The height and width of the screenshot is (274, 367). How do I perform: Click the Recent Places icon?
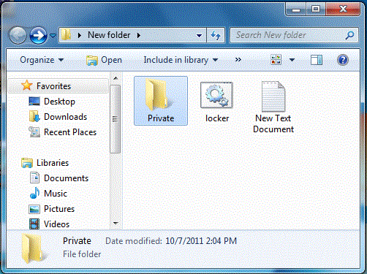[x=34, y=132]
